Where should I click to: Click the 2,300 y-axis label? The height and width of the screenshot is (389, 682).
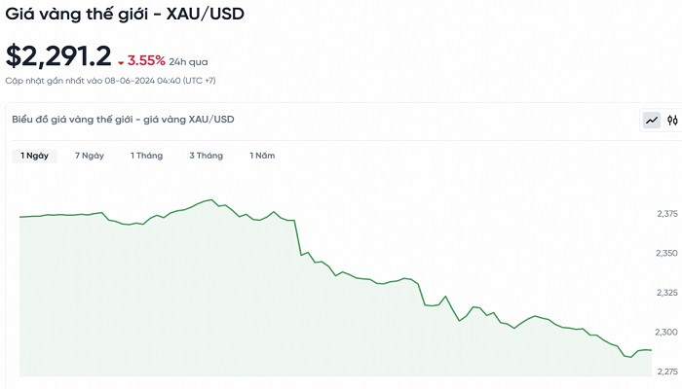tap(668, 333)
